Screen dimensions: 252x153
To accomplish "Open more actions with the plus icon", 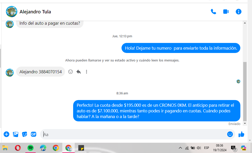I will coord(6,134).
